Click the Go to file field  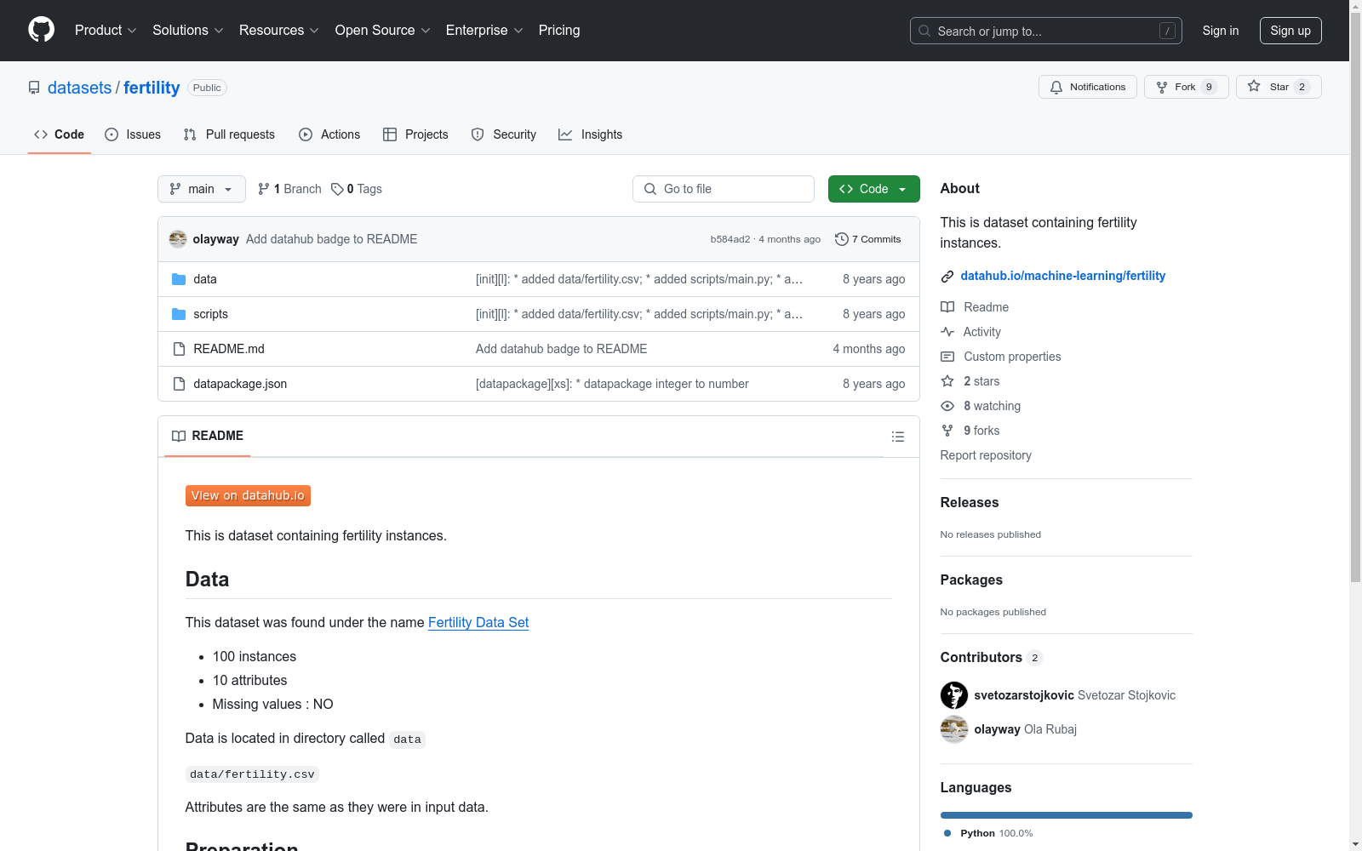(724, 189)
